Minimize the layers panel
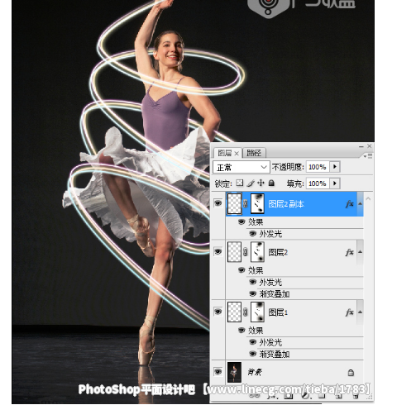This screenshot has height=405, width=416. (x=361, y=146)
